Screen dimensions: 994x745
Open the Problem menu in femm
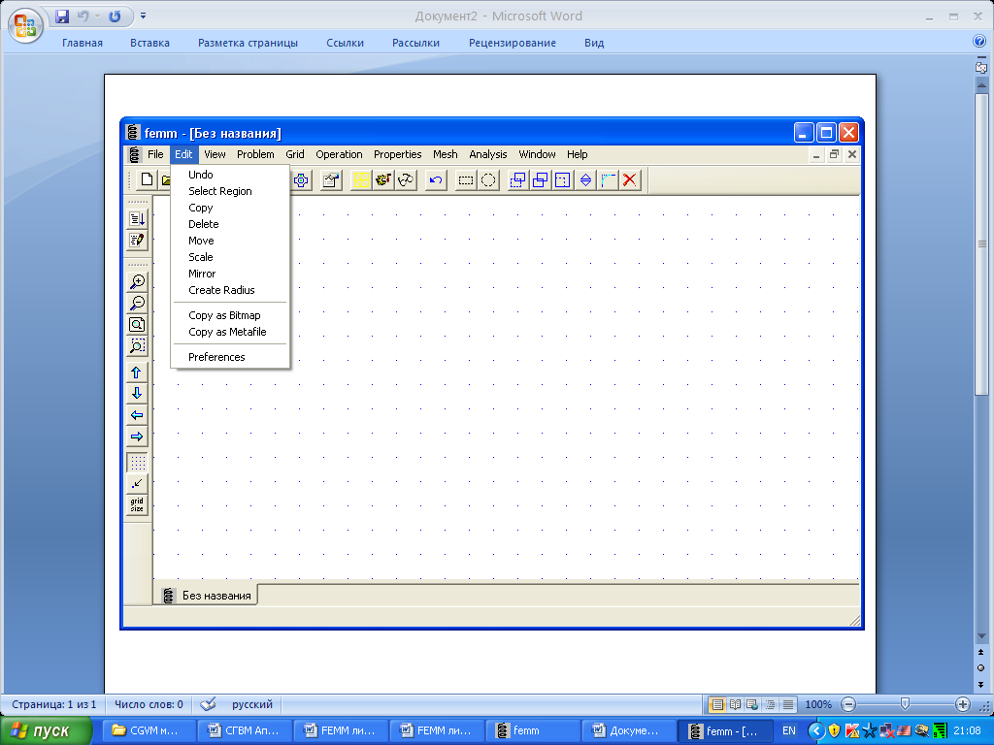[x=255, y=154]
